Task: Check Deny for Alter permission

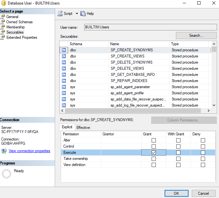Action: [x=203, y=141]
